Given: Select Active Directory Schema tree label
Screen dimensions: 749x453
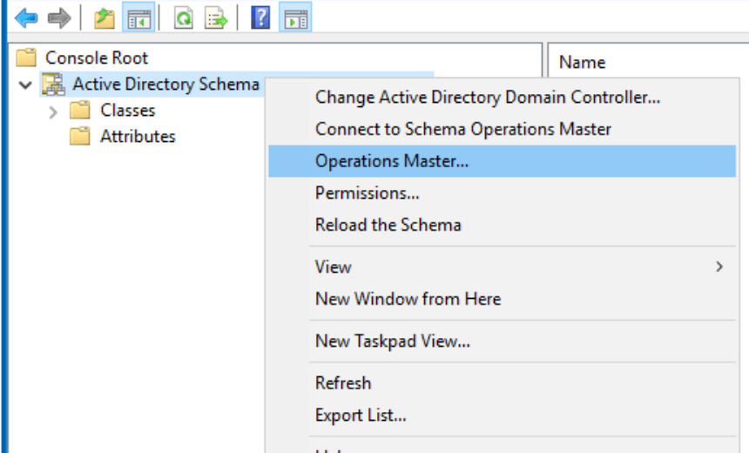Looking at the screenshot, I should [x=165, y=85].
